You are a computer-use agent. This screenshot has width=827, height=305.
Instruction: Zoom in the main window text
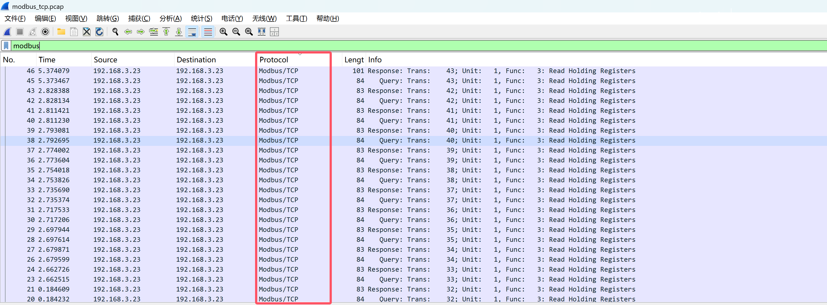click(x=223, y=32)
